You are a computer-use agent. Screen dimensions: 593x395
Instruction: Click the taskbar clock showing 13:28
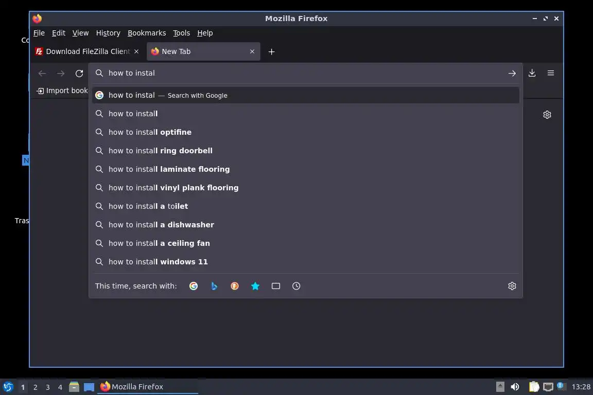pos(581,387)
